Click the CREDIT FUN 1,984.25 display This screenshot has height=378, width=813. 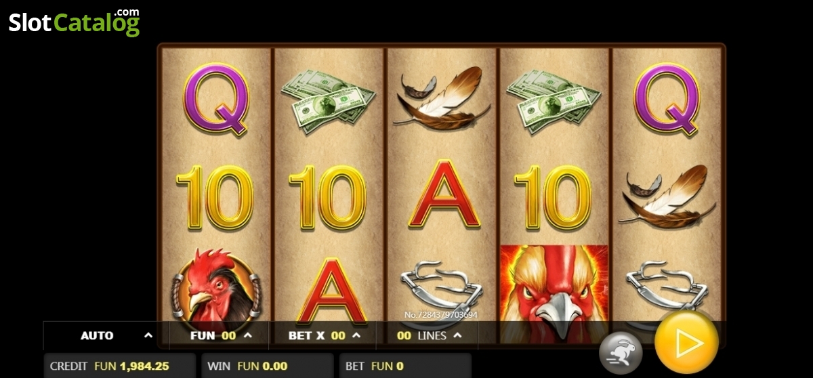[120, 366]
